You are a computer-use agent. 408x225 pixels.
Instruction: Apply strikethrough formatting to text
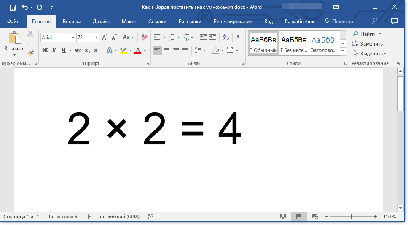(78, 50)
